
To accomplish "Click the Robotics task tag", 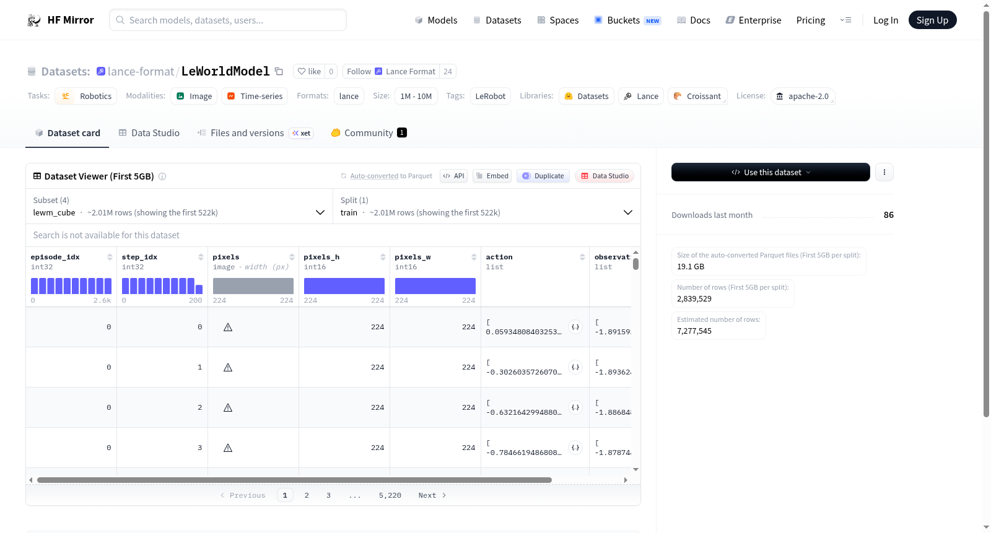I will 86,96.
